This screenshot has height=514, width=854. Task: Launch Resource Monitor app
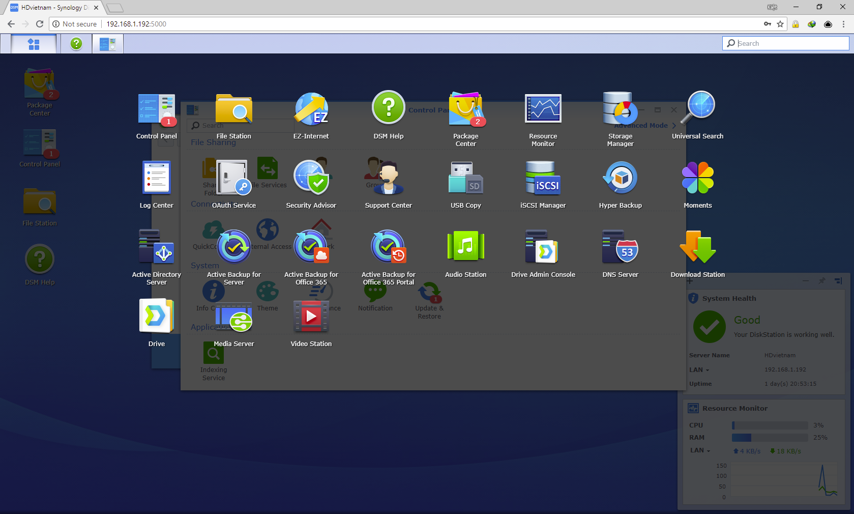[543, 120]
